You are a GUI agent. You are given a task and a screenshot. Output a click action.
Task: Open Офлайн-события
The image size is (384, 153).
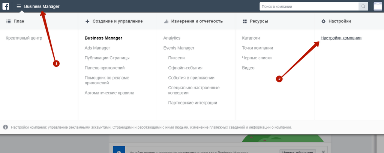coord(185,68)
